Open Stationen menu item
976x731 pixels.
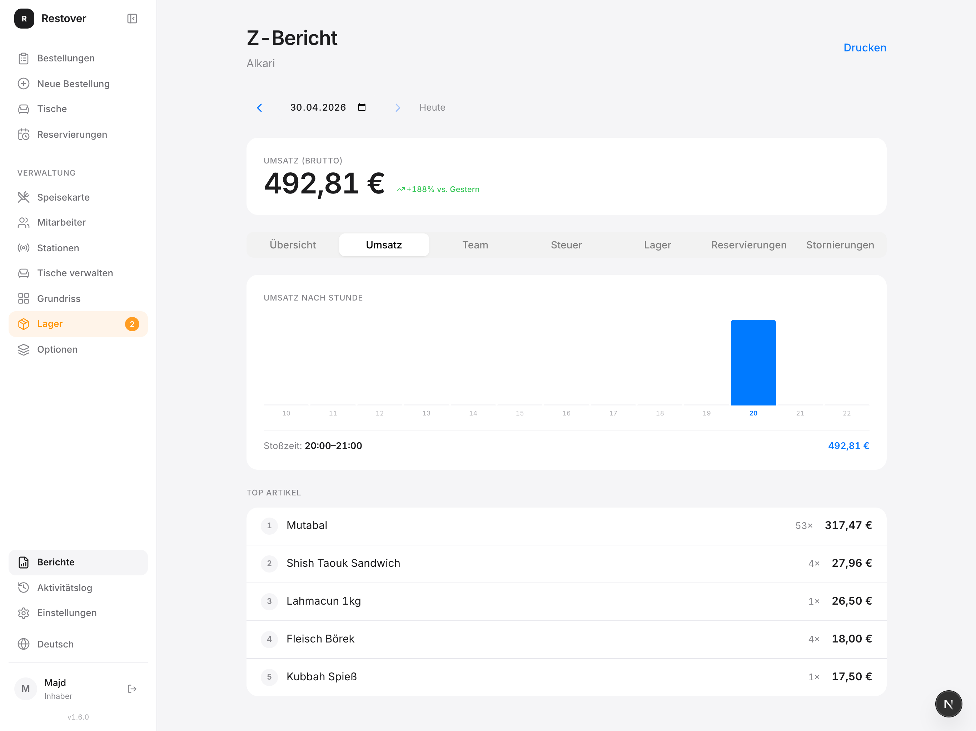(78, 248)
